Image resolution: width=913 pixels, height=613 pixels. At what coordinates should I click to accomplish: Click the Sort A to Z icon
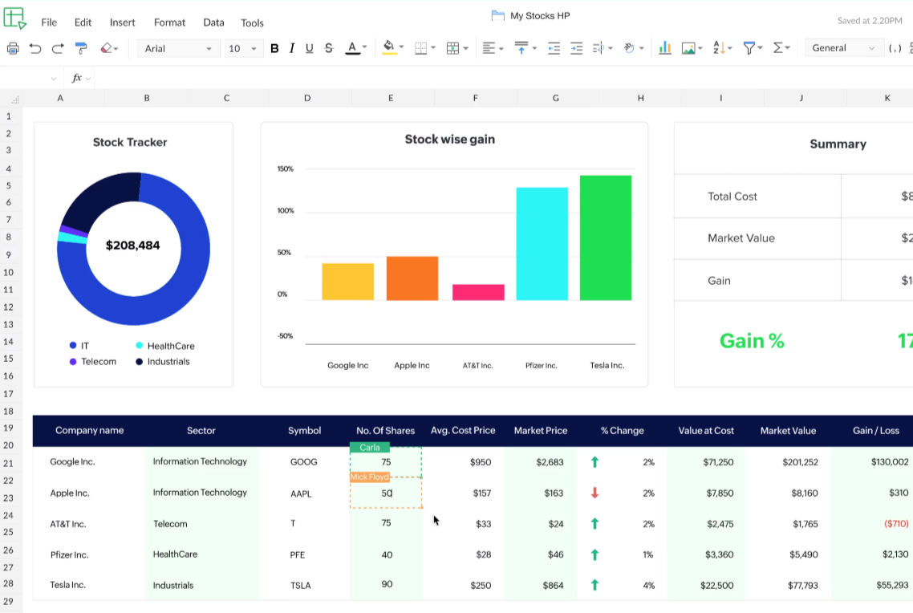click(719, 48)
